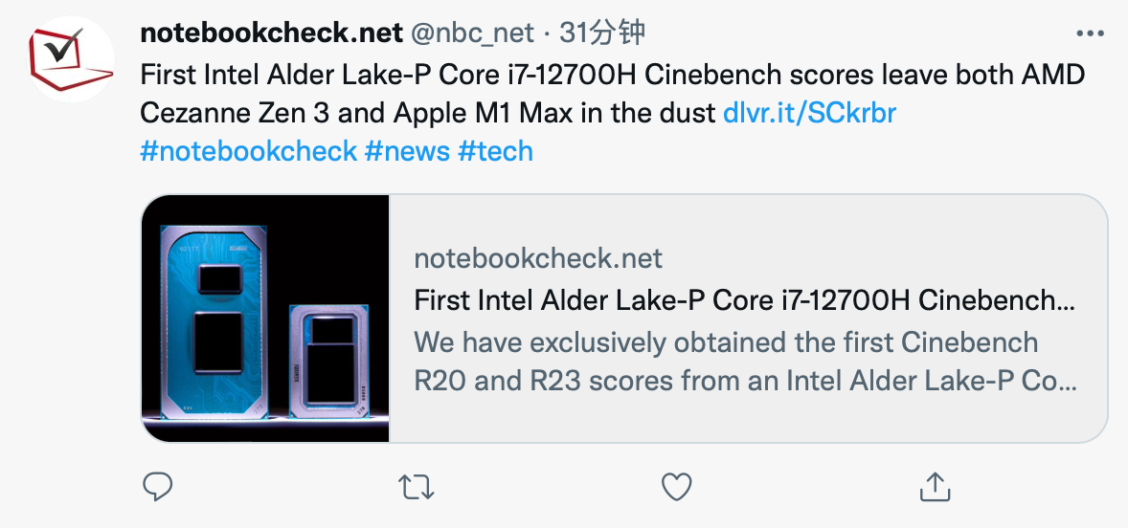Reply to the notebookcheck tweet
Viewport: 1128px width, 528px height.
[157, 487]
